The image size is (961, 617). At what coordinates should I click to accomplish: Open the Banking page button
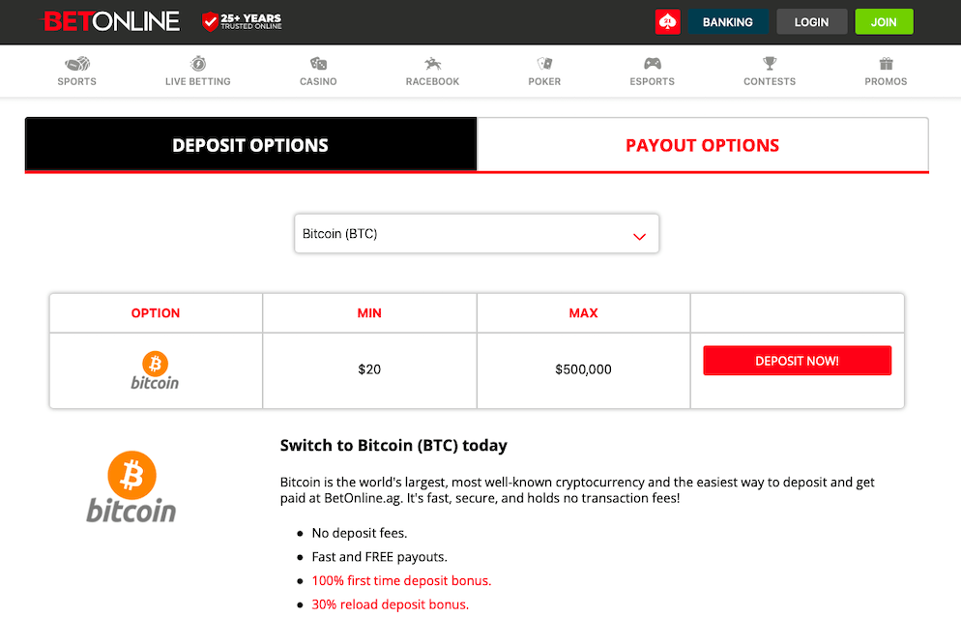[x=727, y=22]
